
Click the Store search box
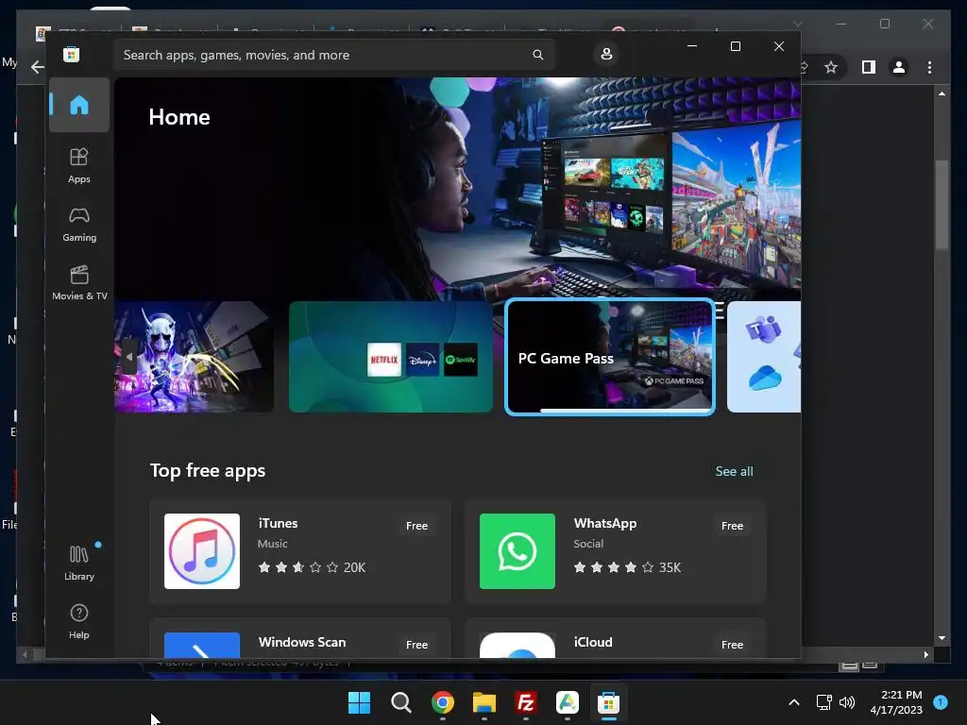point(334,55)
